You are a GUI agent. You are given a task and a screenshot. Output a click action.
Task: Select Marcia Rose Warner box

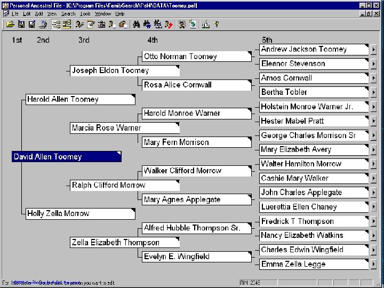[125, 128]
